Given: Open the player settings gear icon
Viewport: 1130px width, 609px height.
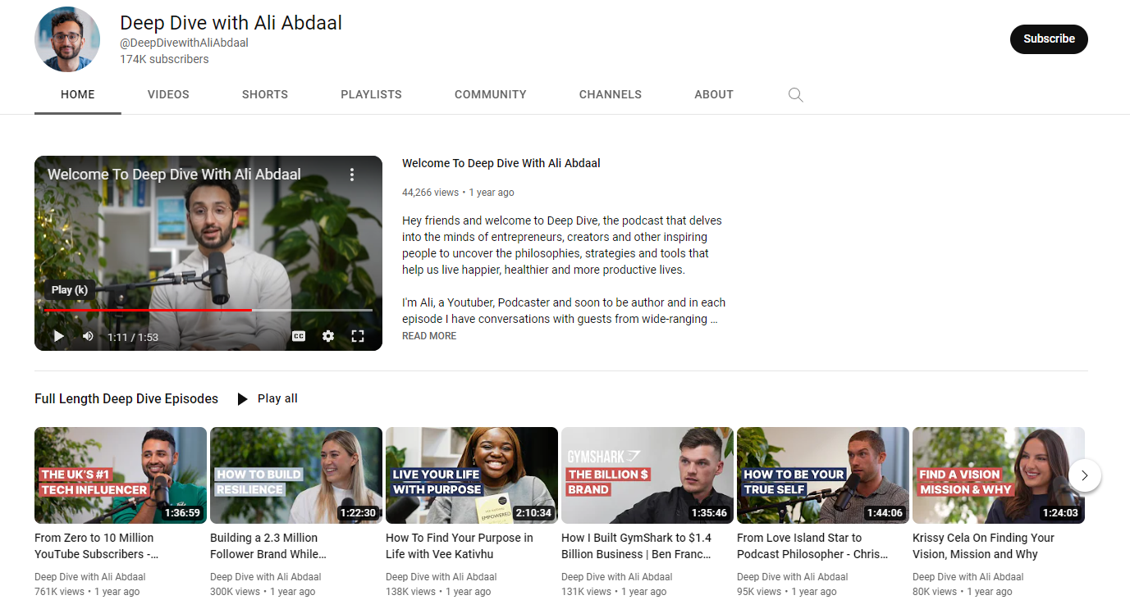Looking at the screenshot, I should tap(328, 336).
